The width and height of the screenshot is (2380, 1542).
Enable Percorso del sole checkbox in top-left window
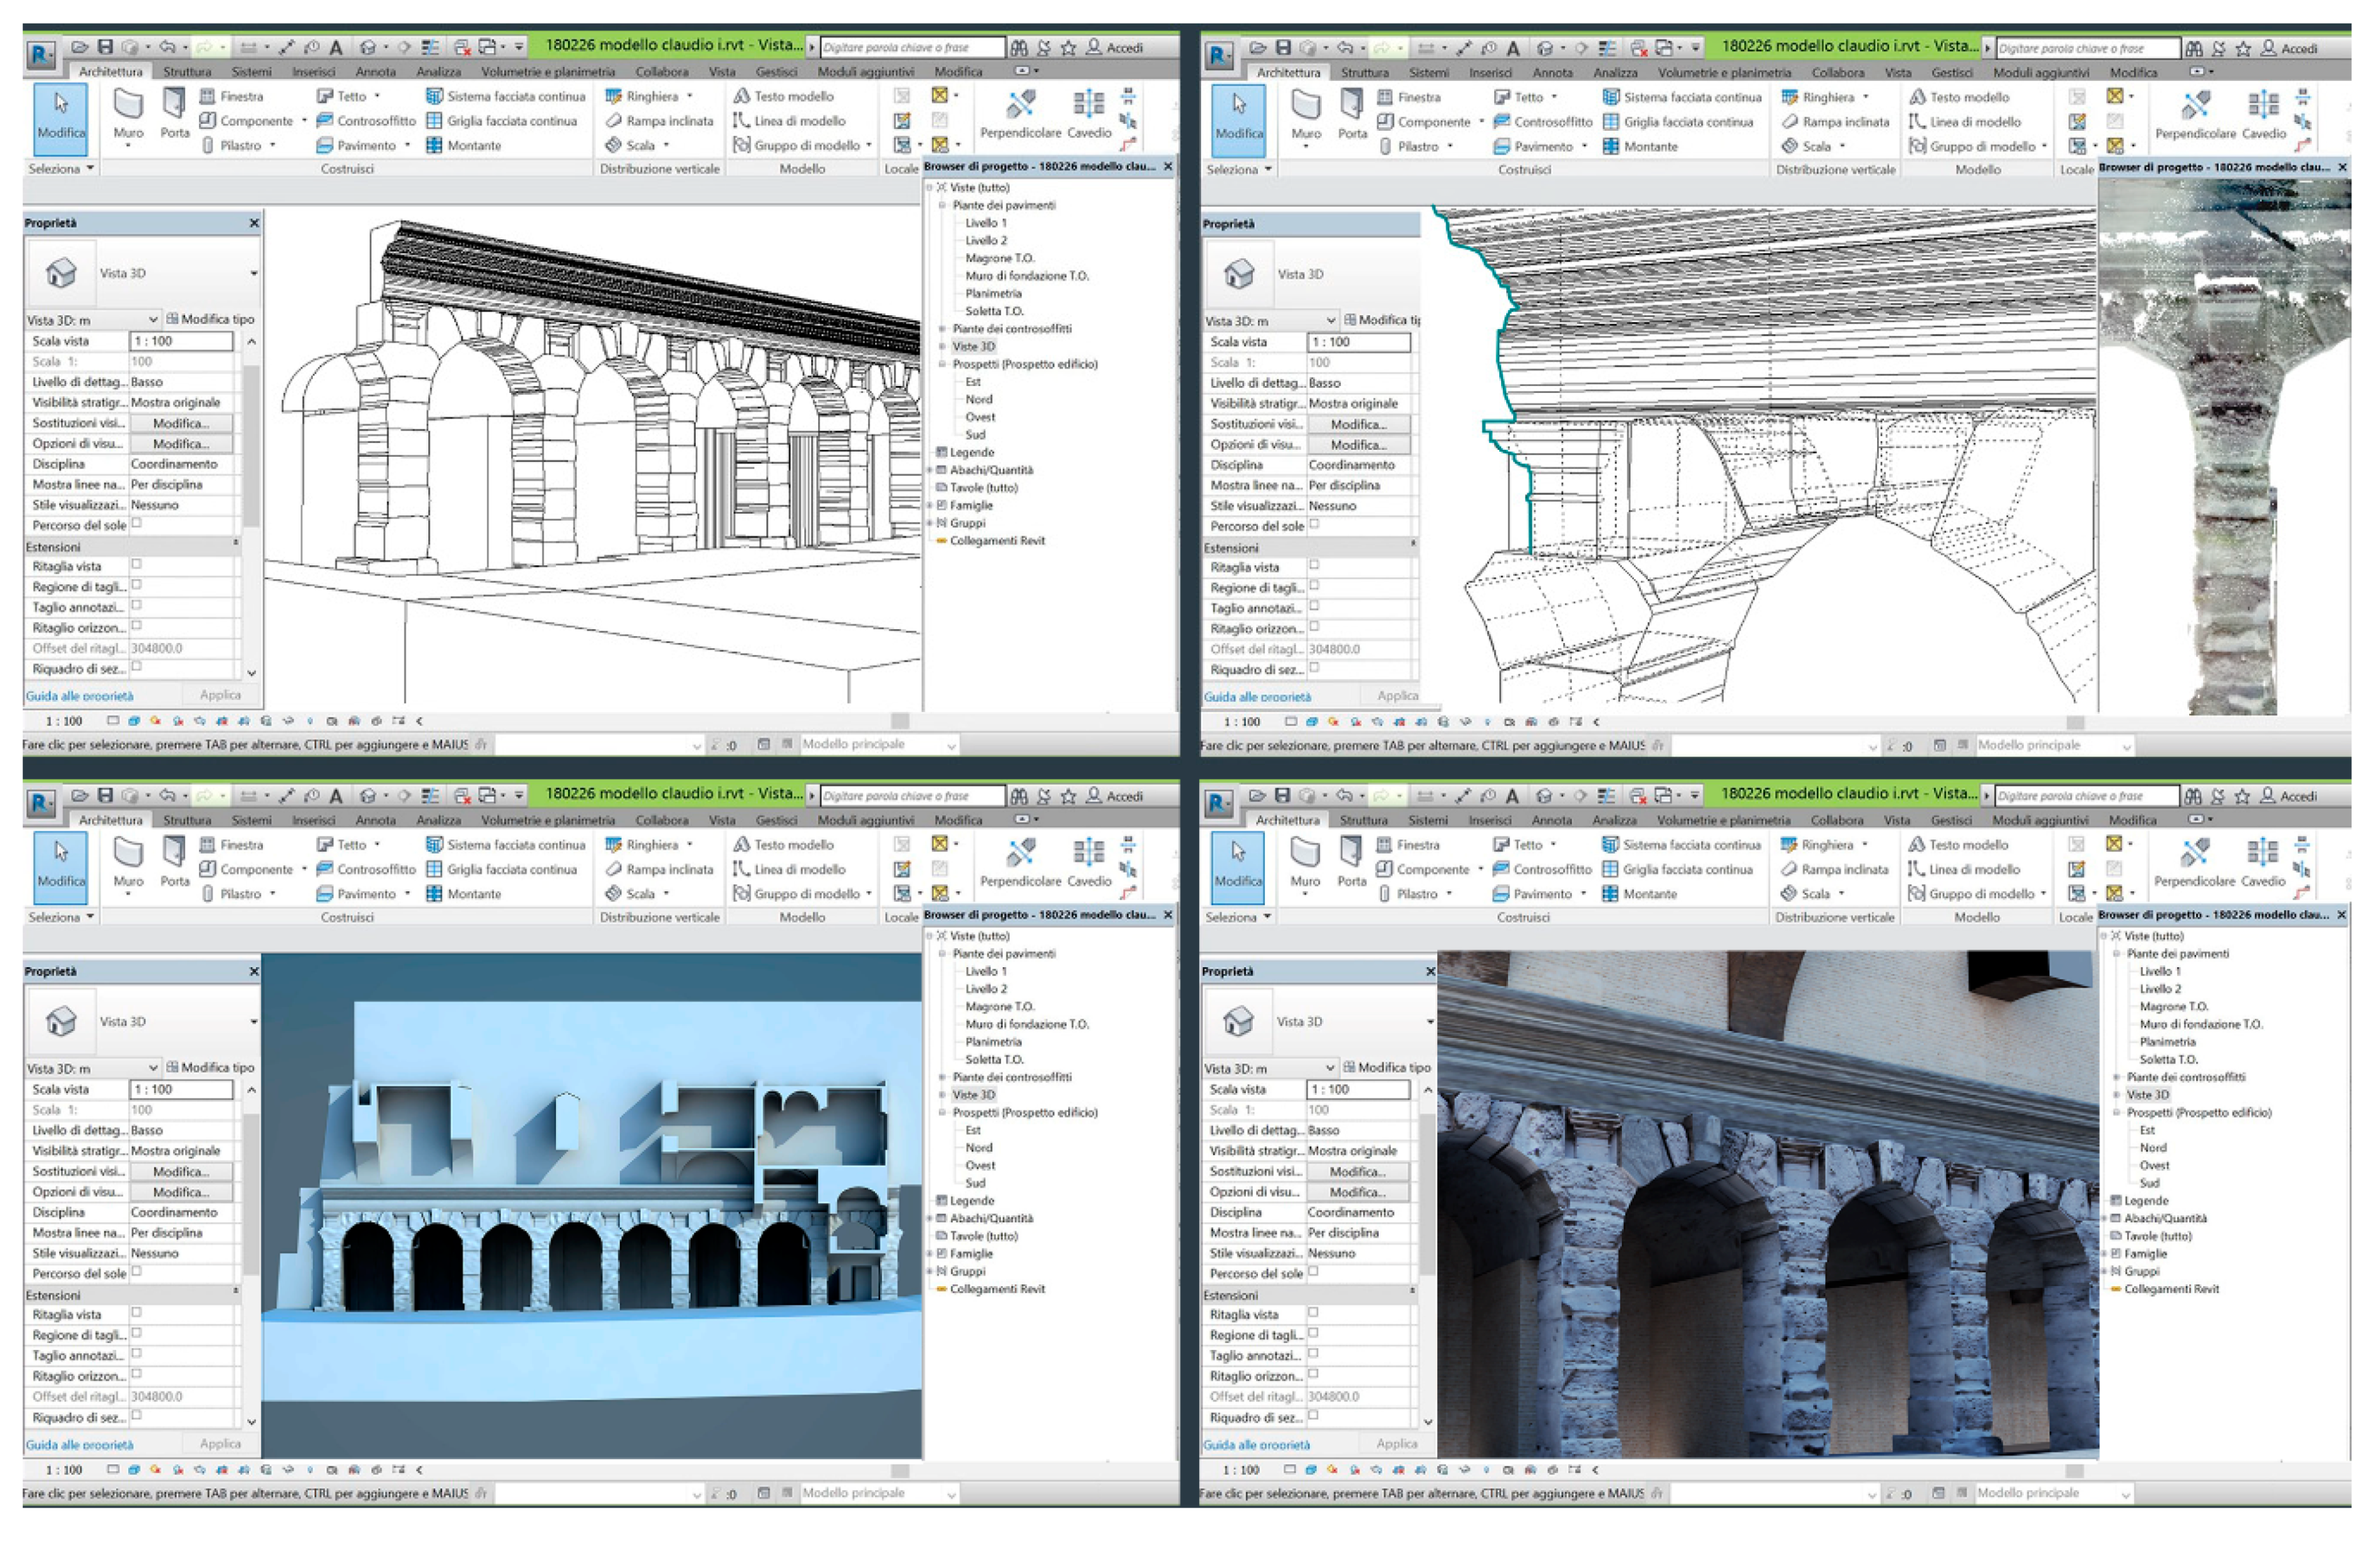pyautogui.click(x=137, y=523)
